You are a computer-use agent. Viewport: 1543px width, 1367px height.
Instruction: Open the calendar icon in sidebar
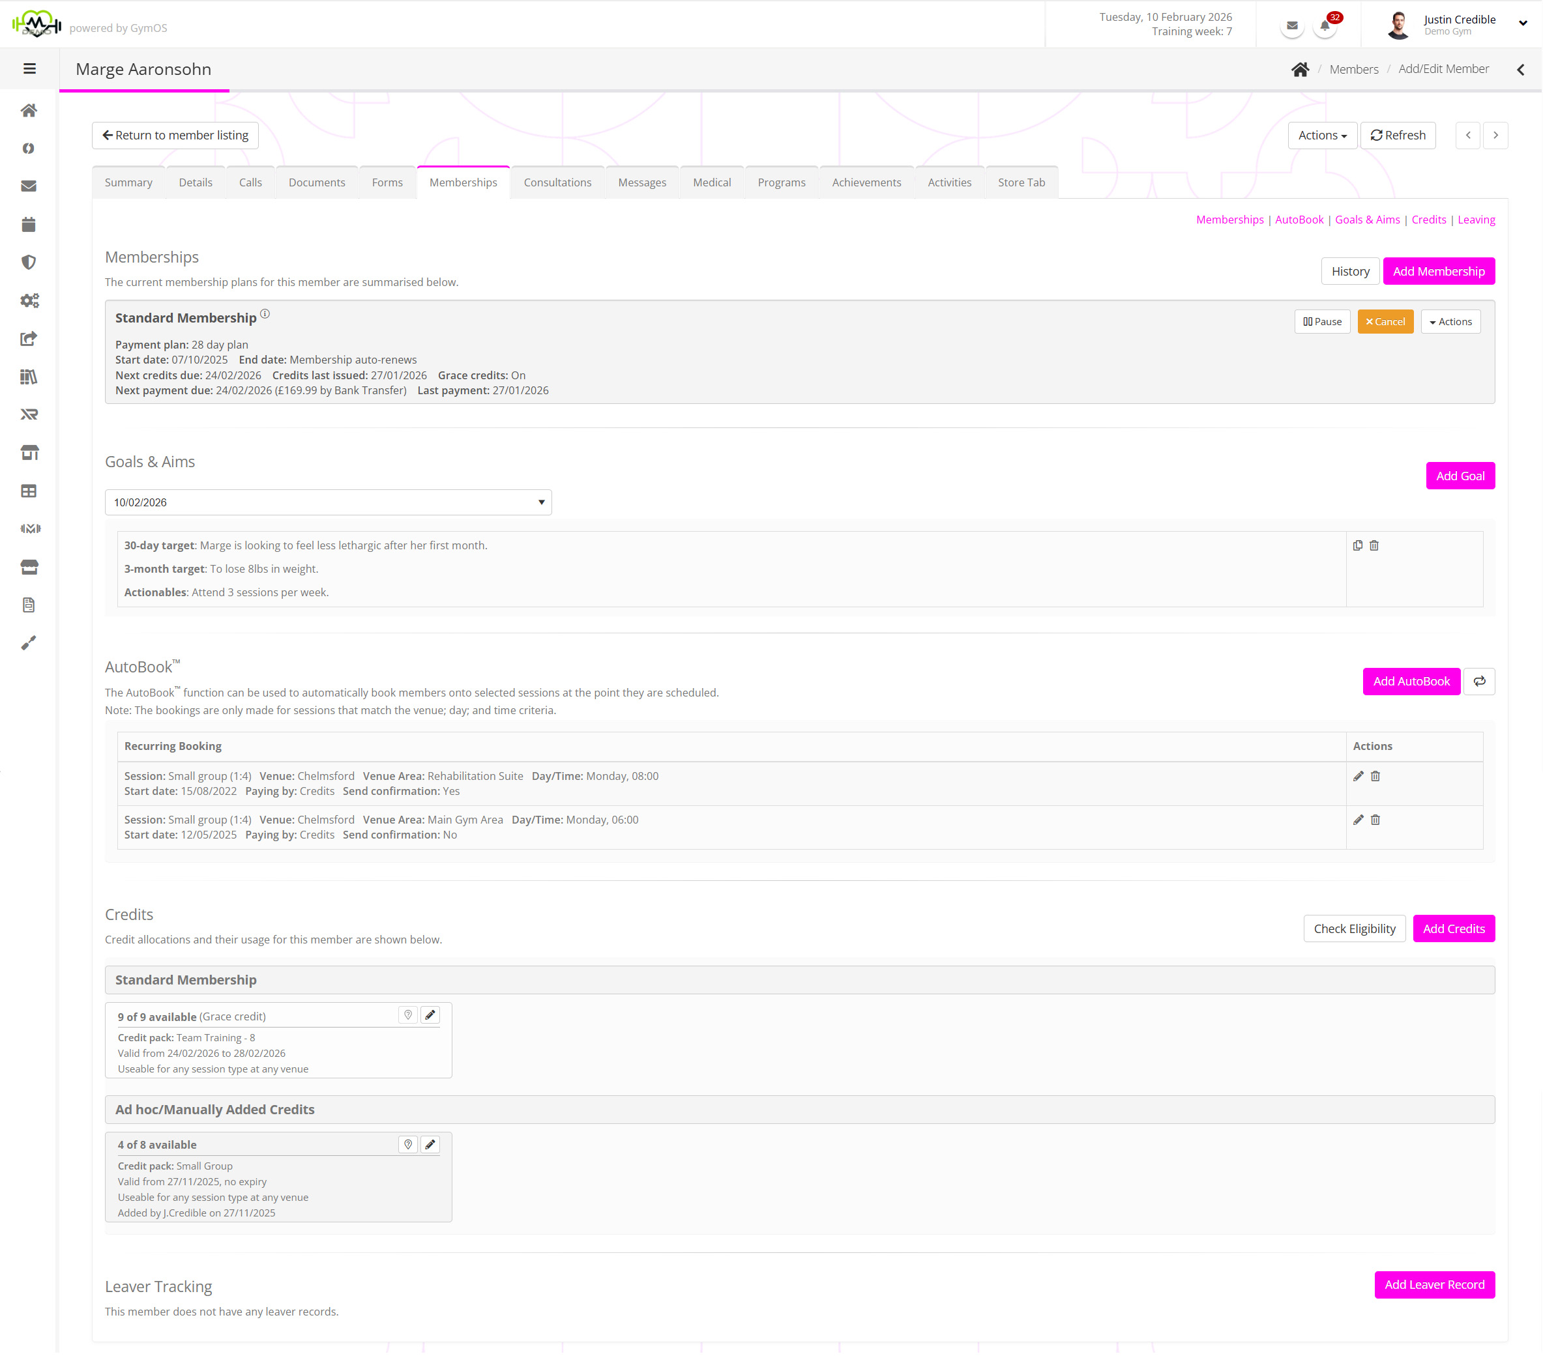tap(29, 224)
